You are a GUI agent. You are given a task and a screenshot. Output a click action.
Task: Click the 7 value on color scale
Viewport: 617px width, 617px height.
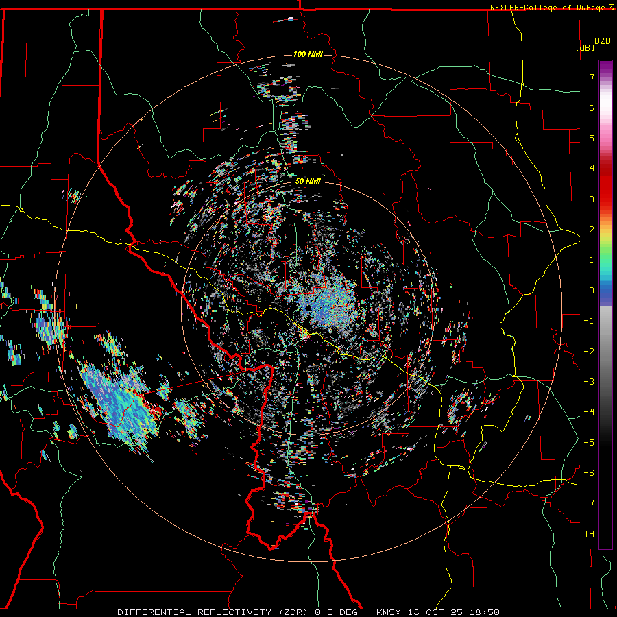592,77
